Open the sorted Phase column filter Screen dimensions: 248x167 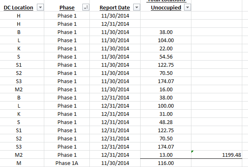(x=86, y=8)
